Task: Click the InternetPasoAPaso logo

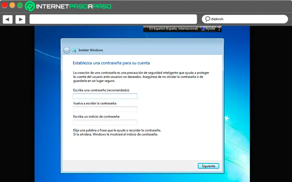Action: coord(68,6)
